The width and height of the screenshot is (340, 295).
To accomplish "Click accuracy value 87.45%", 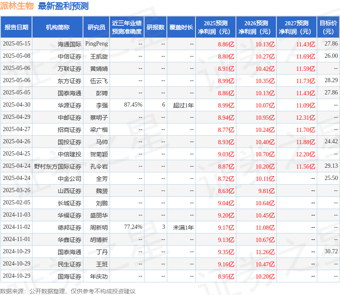I will pyautogui.click(x=133, y=105).
